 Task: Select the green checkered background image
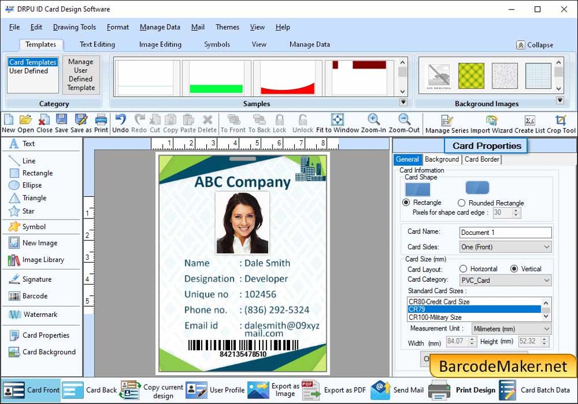tap(472, 74)
